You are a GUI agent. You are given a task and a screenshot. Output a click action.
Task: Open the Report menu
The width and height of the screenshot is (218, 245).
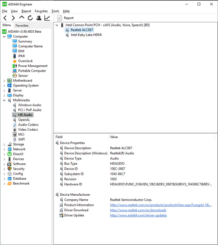pyautogui.click(x=26, y=11)
